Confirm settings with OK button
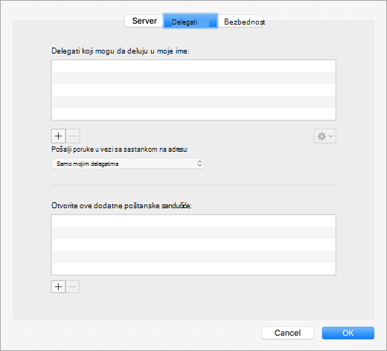This screenshot has width=387, height=351. point(348,333)
